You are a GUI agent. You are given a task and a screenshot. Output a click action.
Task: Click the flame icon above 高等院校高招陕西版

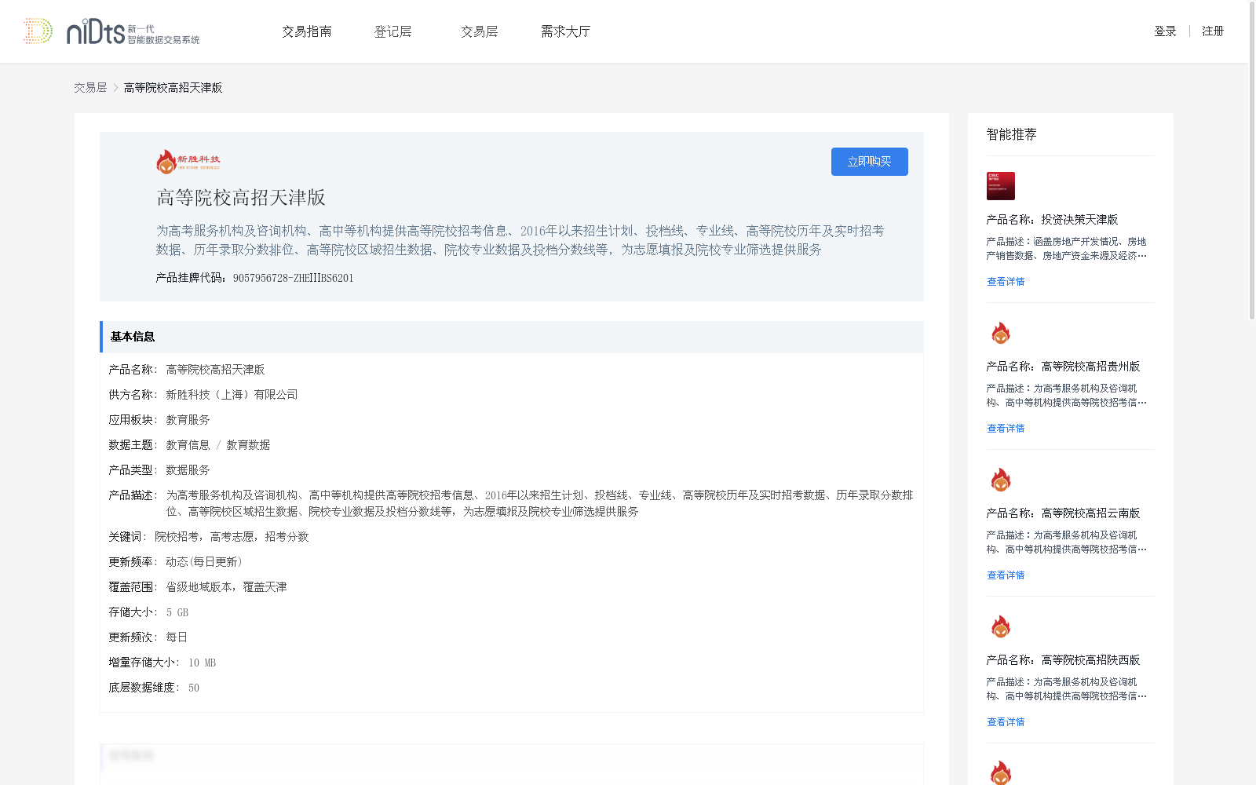tap(1001, 626)
